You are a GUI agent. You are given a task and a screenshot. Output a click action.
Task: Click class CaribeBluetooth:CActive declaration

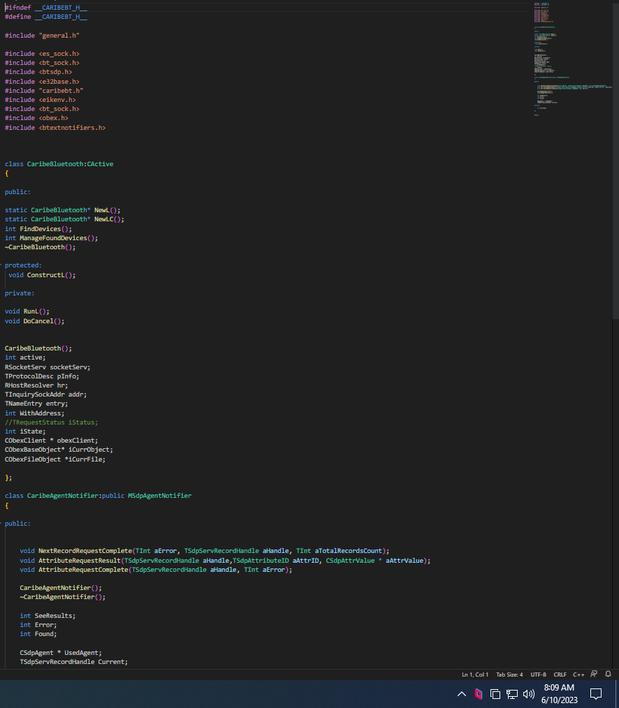[59, 164]
